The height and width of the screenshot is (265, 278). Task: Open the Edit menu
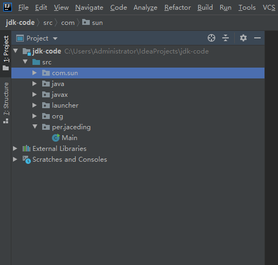[41, 8]
